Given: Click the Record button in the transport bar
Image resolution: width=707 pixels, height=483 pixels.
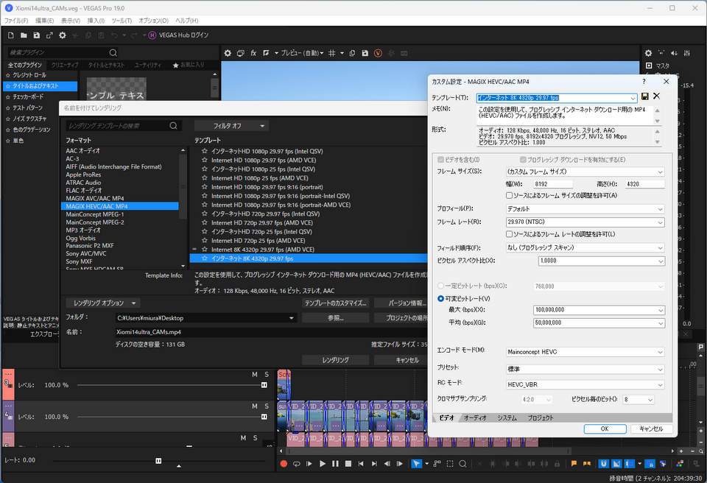Looking at the screenshot, I should point(284,464).
